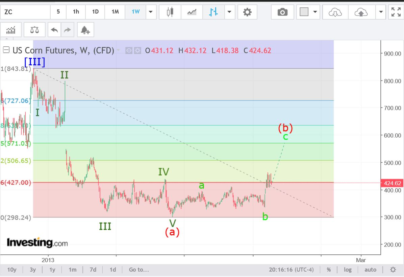Image resolution: width=404 pixels, height=277 pixels.
Task: Toggle percentage scale on the price axis
Action: [x=329, y=270]
